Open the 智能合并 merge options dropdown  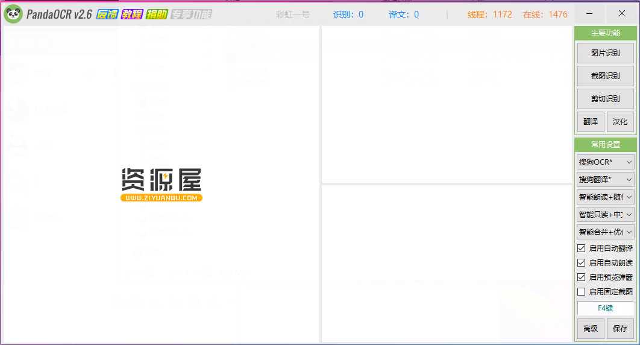[605, 232]
